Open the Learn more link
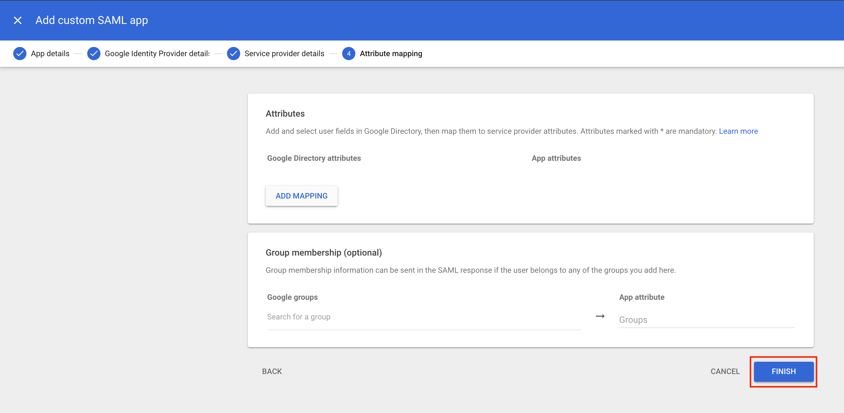 tap(738, 131)
